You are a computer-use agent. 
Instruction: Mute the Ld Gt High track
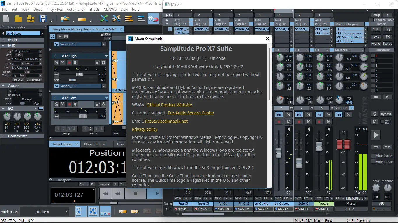click(62, 62)
